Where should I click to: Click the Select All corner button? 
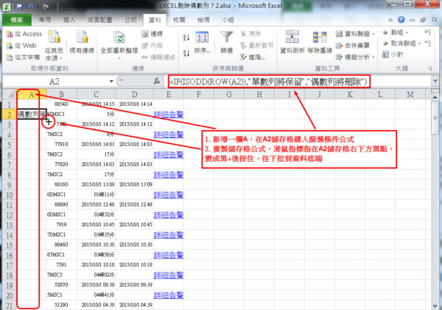[x=10, y=95]
